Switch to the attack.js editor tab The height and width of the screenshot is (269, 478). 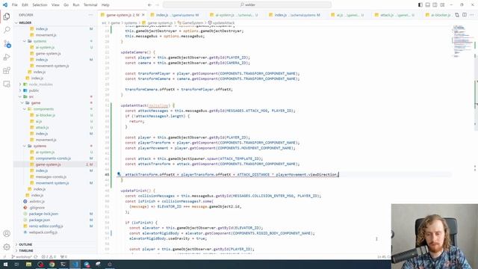pos(394,15)
